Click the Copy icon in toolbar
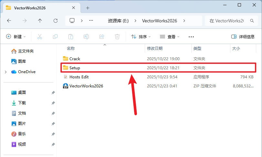Viewport: 262px width, 157px height. point(55,37)
